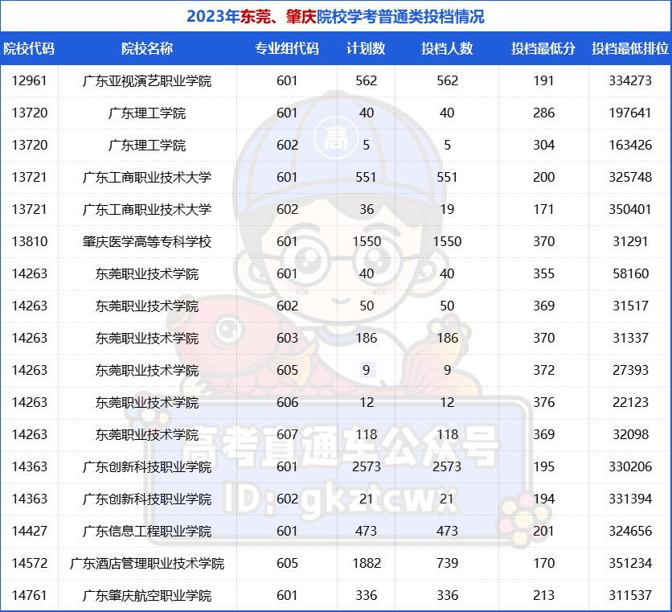Select minimum score 200

543,177
